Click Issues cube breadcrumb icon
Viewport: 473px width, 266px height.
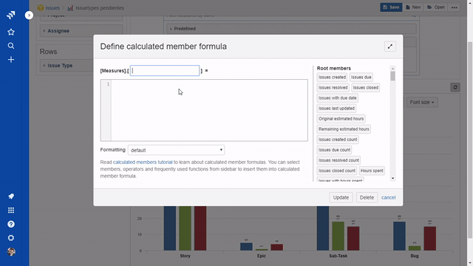click(41, 8)
